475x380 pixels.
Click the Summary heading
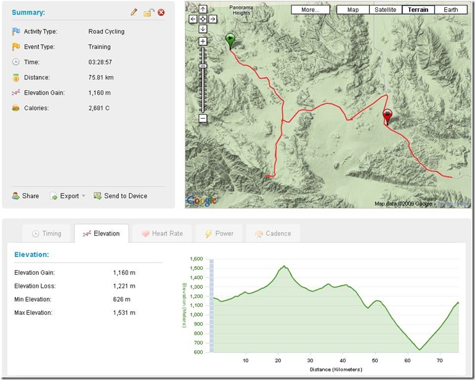[x=28, y=12]
